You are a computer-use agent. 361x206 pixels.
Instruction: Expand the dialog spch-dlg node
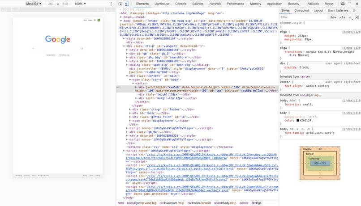pos(127,65)
